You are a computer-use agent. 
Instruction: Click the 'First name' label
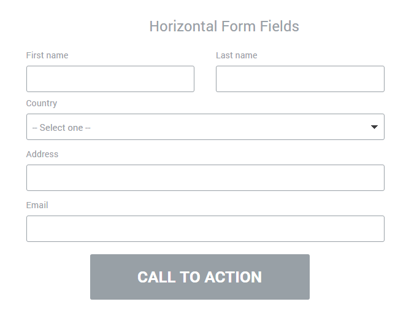point(47,55)
